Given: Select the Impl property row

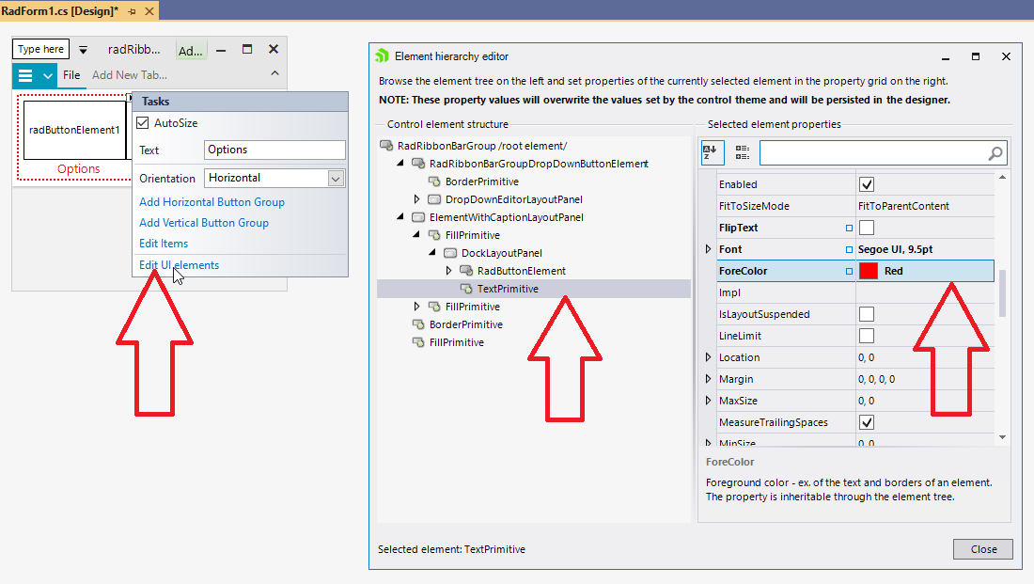Looking at the screenshot, I should tap(855, 292).
